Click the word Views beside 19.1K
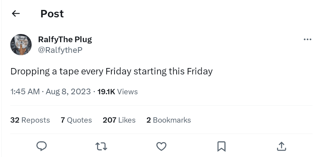 (x=127, y=91)
